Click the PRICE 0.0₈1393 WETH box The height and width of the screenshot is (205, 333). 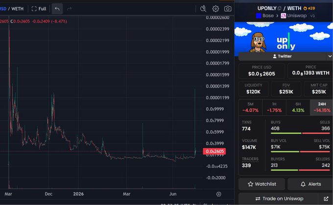tap(310, 71)
